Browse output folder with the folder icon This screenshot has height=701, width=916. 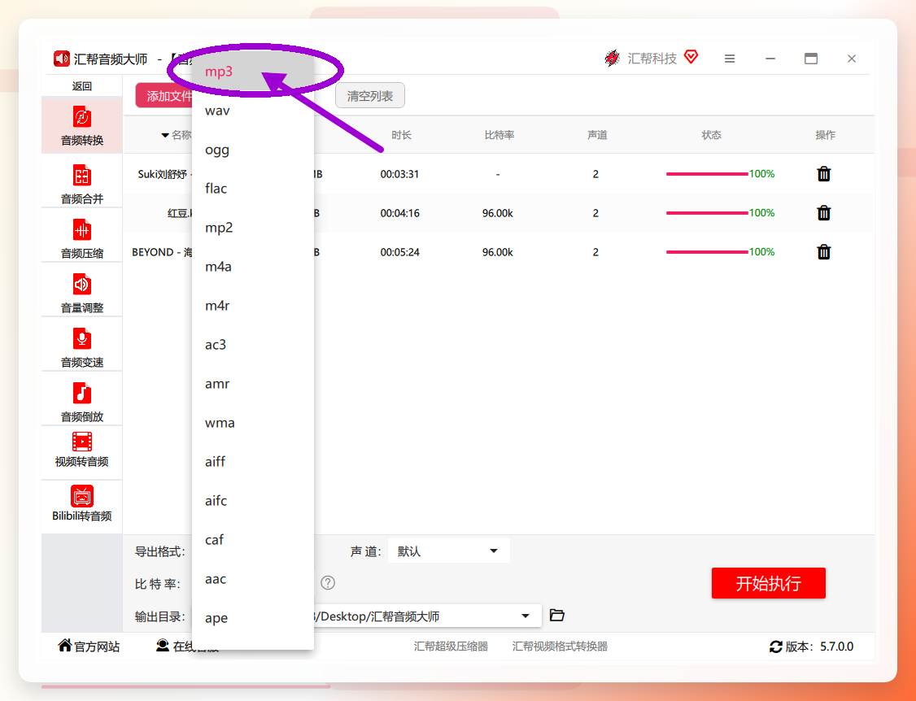click(x=556, y=615)
